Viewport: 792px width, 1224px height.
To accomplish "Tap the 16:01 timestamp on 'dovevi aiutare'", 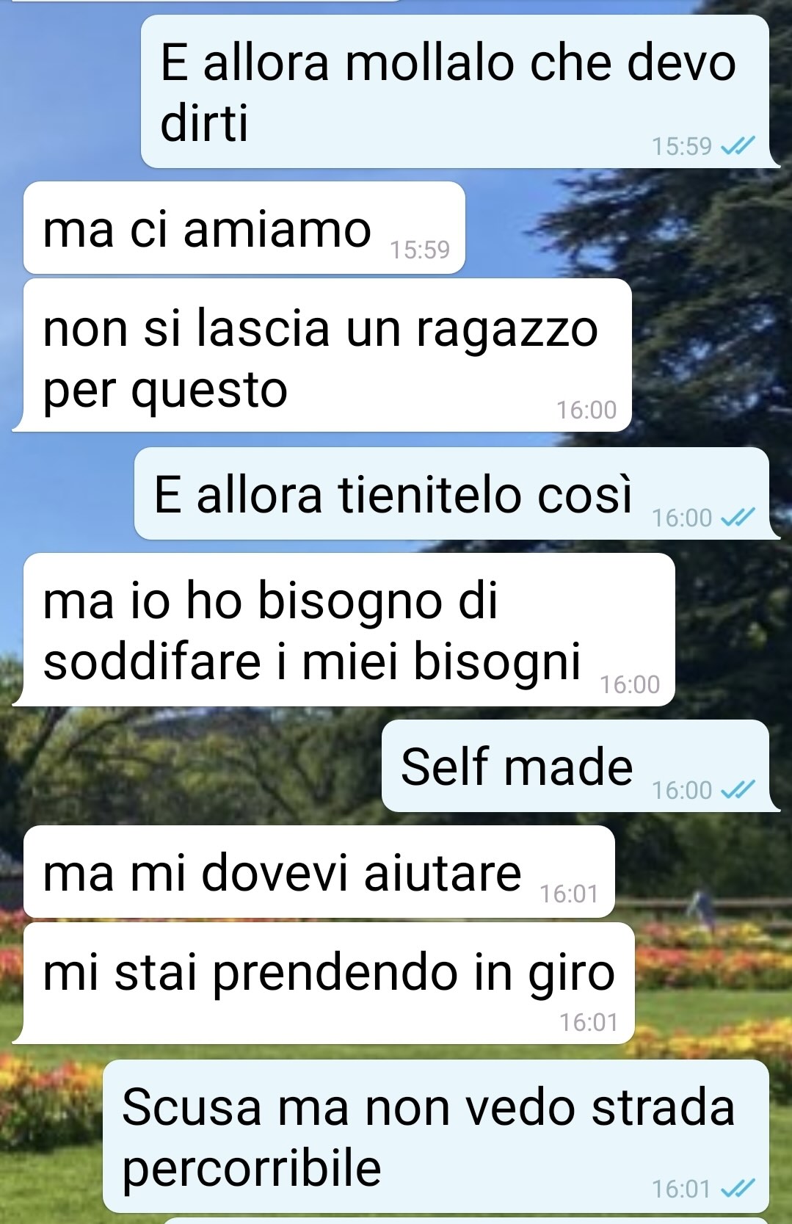I will pos(570,894).
